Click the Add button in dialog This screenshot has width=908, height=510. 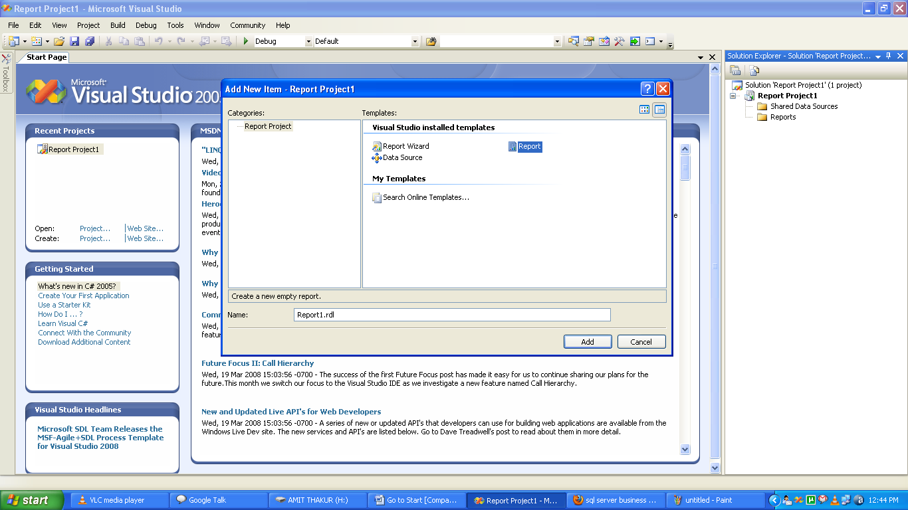[x=588, y=342]
